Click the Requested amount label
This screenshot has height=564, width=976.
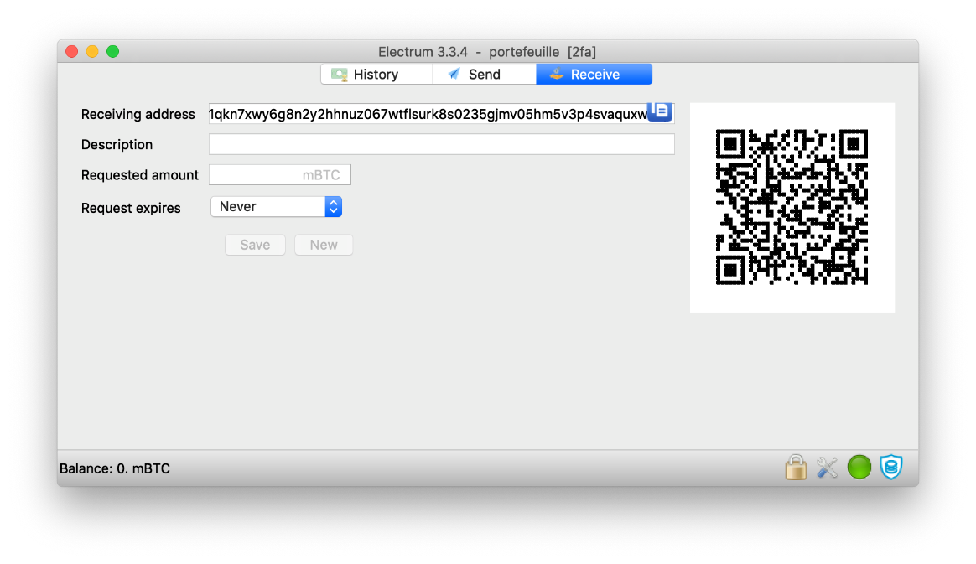tap(140, 175)
